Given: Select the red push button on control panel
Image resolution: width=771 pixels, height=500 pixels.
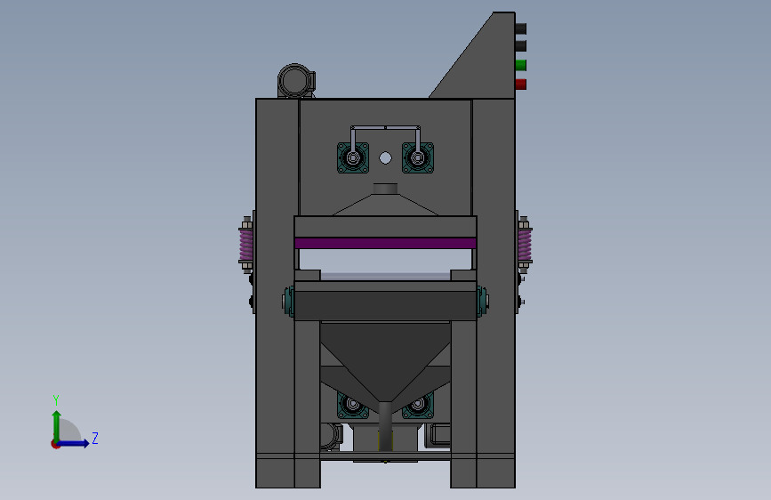Looking at the screenshot, I should 521,85.
